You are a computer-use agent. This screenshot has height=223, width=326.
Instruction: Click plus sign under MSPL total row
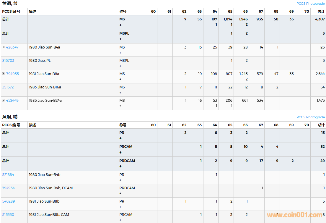pos(120,39)
